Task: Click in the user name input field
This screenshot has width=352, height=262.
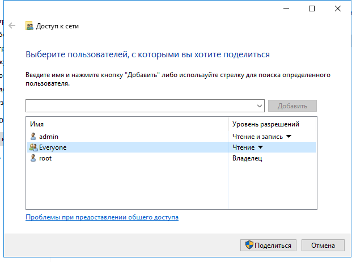Action: point(141,106)
